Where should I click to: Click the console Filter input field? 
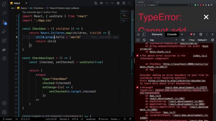pyautogui.click(x=192, y=40)
